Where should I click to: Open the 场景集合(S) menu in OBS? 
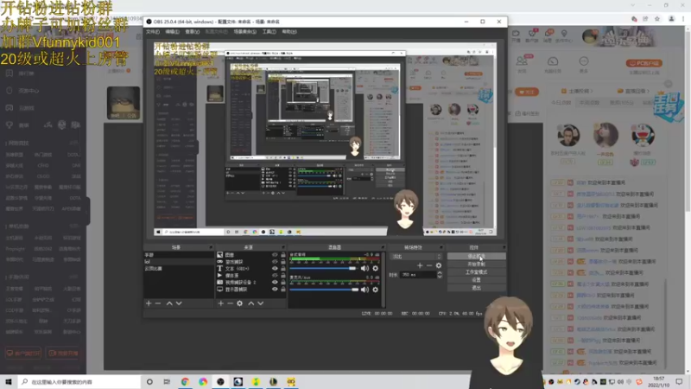pos(244,32)
